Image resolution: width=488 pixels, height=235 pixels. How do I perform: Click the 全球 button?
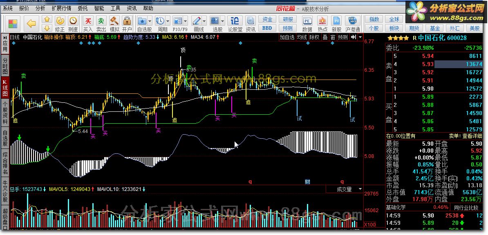[394, 19]
